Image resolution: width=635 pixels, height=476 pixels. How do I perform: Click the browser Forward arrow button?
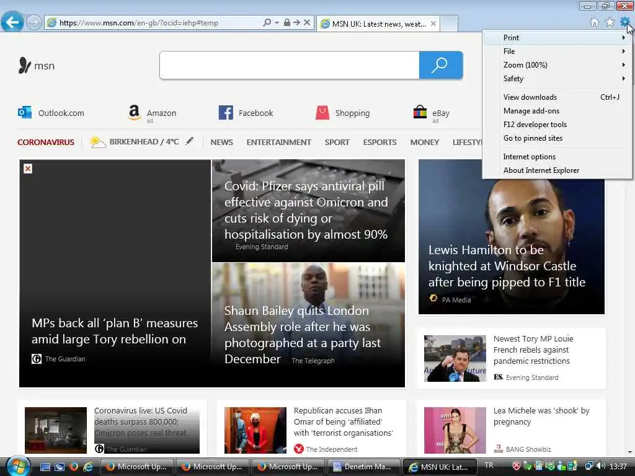pyautogui.click(x=34, y=22)
